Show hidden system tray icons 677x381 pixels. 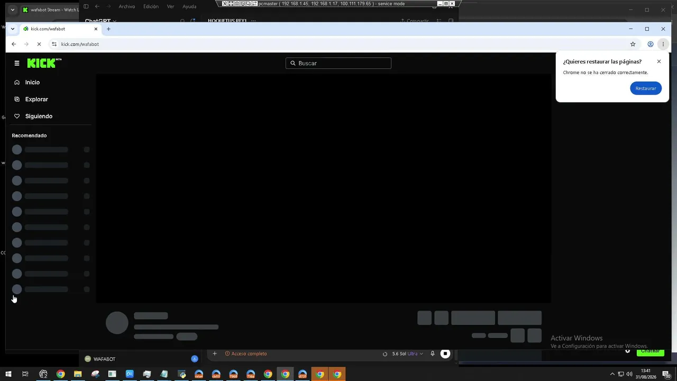612,374
